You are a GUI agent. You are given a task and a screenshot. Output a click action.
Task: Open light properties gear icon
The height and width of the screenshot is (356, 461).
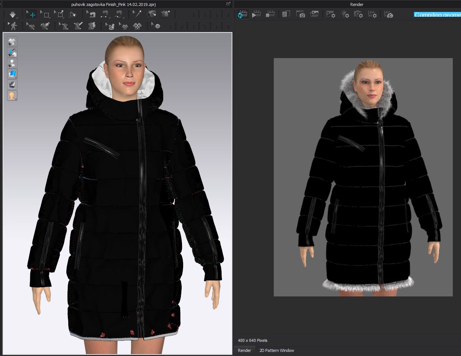[345, 15]
